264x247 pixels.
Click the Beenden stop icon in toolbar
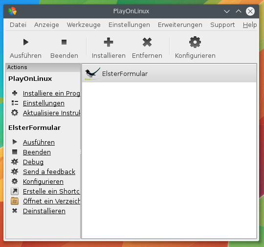tap(64, 42)
